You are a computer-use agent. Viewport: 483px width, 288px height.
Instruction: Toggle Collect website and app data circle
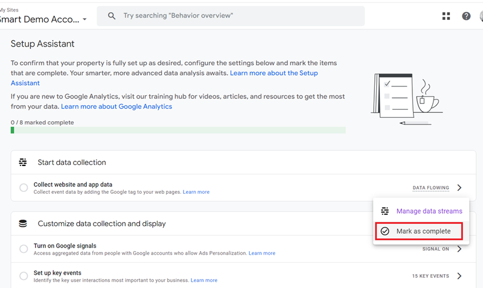(x=24, y=188)
